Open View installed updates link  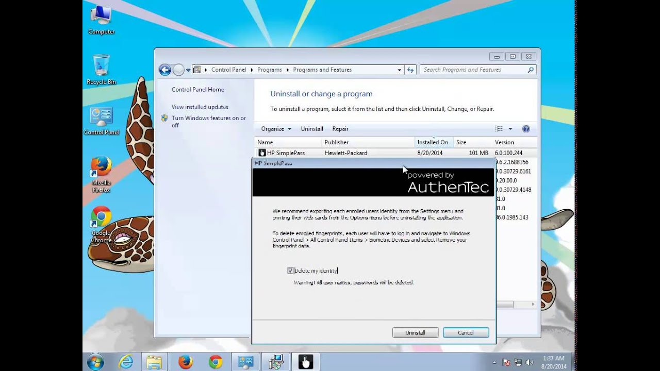point(200,107)
